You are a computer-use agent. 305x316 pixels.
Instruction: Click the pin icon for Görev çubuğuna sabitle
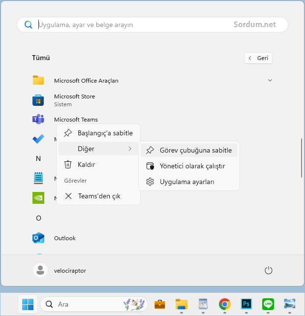150,150
